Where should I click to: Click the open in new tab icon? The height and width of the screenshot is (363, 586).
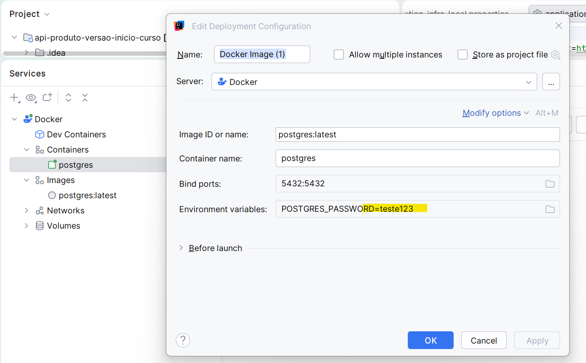(x=47, y=98)
